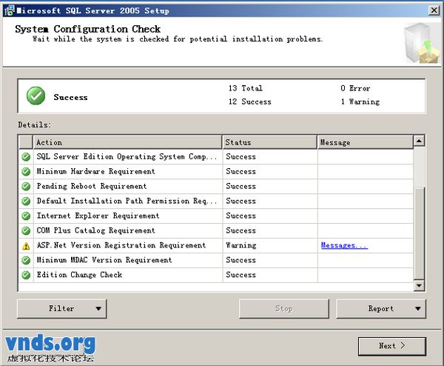The height and width of the screenshot is (366, 444).
Task: Open the Report dropdown button
Action: point(381,309)
